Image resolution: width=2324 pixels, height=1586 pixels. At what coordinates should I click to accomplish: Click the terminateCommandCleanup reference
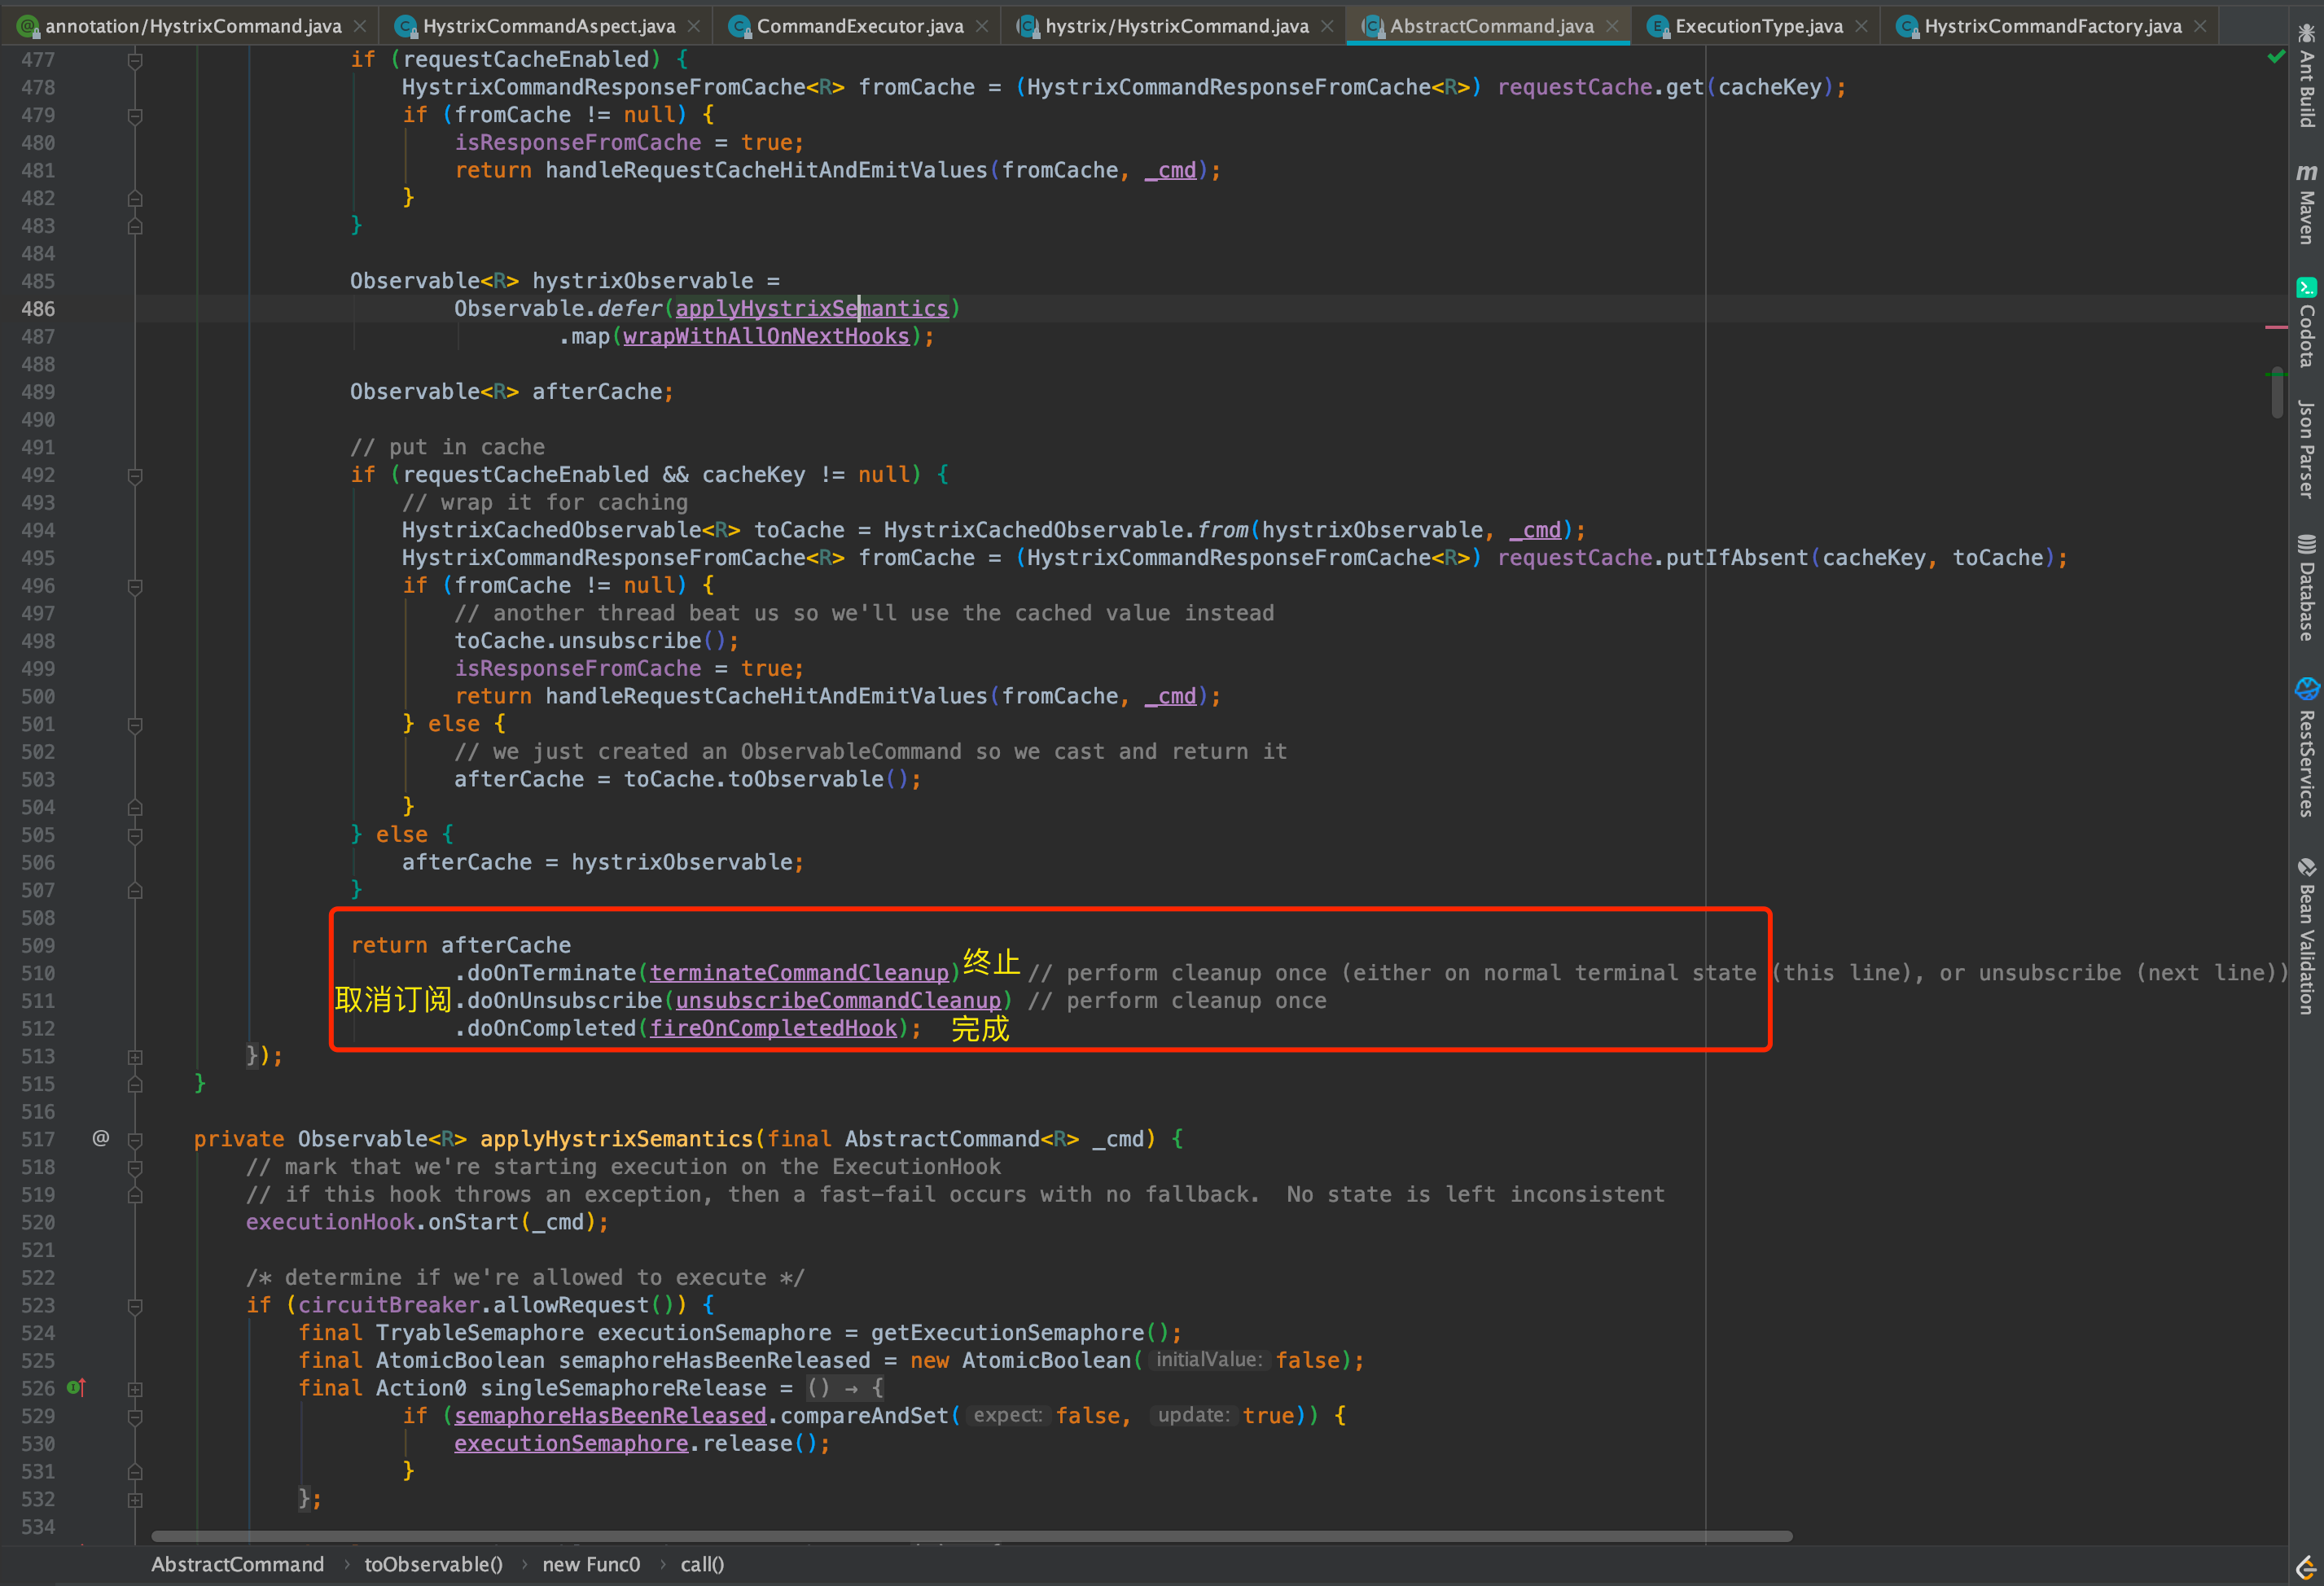pyautogui.click(x=798, y=973)
